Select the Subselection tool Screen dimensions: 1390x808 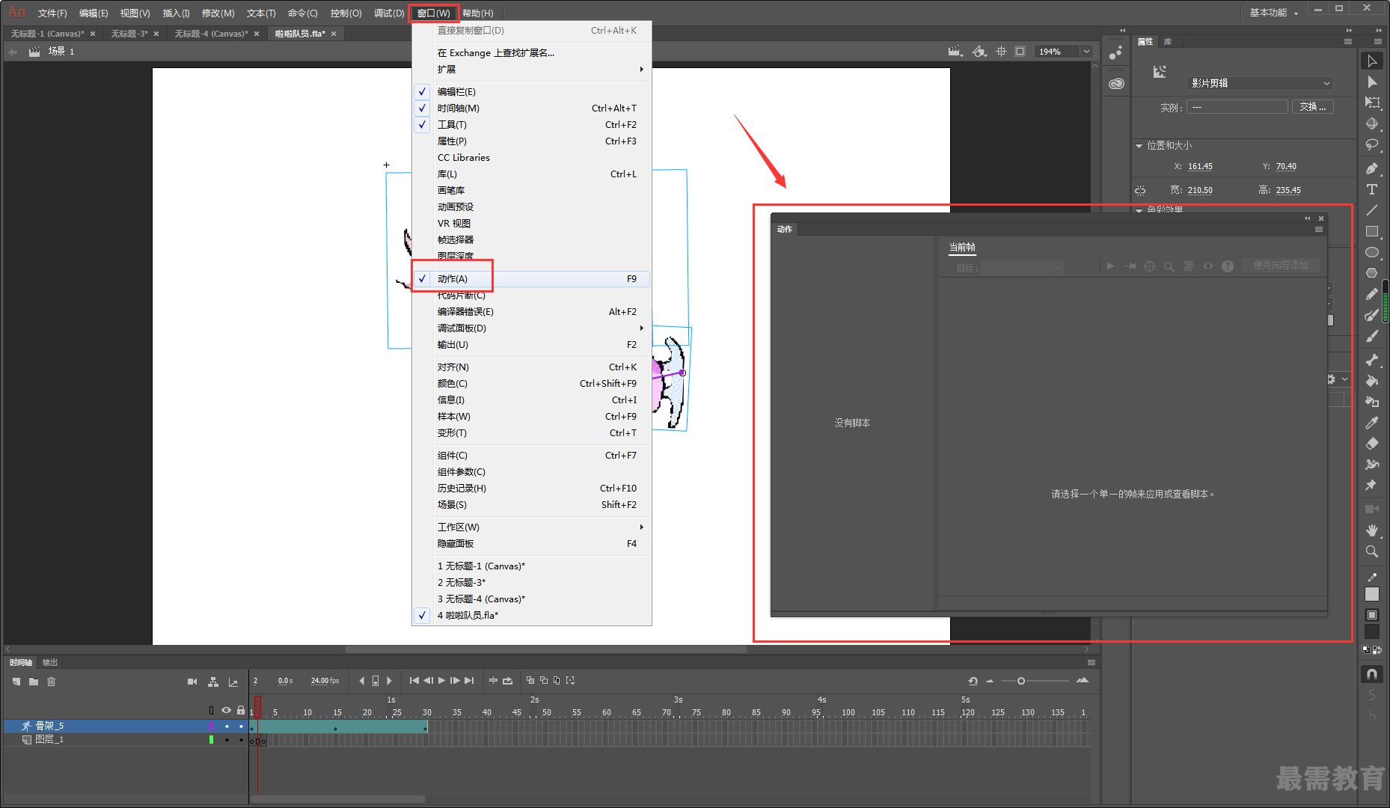[x=1372, y=82]
